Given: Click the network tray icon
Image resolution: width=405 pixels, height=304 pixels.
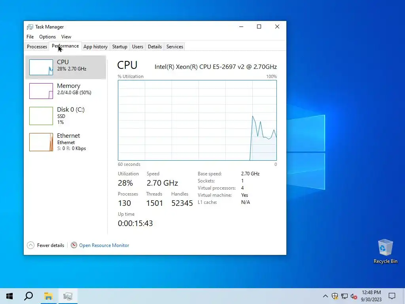Looking at the screenshot, I should 344,296.
